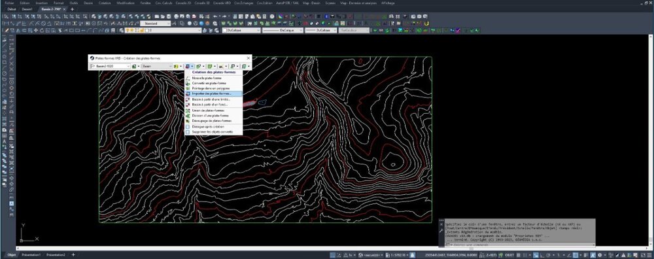654x259 pixels.
Task: Open the Bassin2-1020 project dropdown
Action: pyautogui.click(x=110, y=66)
